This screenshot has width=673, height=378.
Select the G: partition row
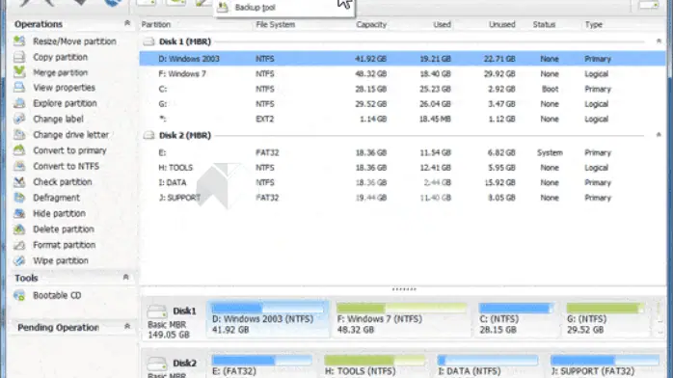[x=403, y=104]
